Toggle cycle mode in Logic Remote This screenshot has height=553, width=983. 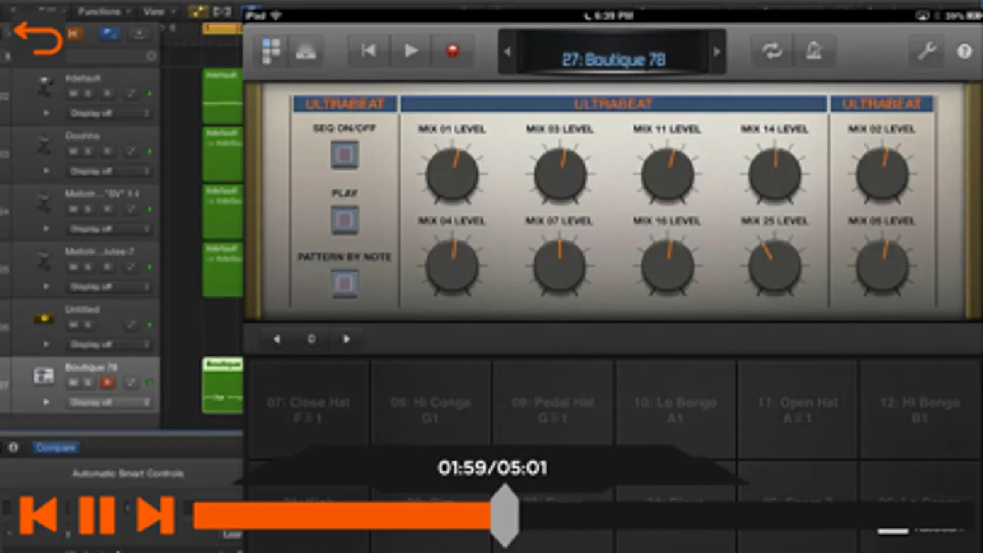[x=772, y=50]
